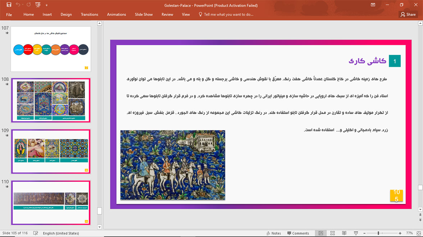Click the lightbulb icon beside Tell me
423x237 pixels.
click(200, 14)
